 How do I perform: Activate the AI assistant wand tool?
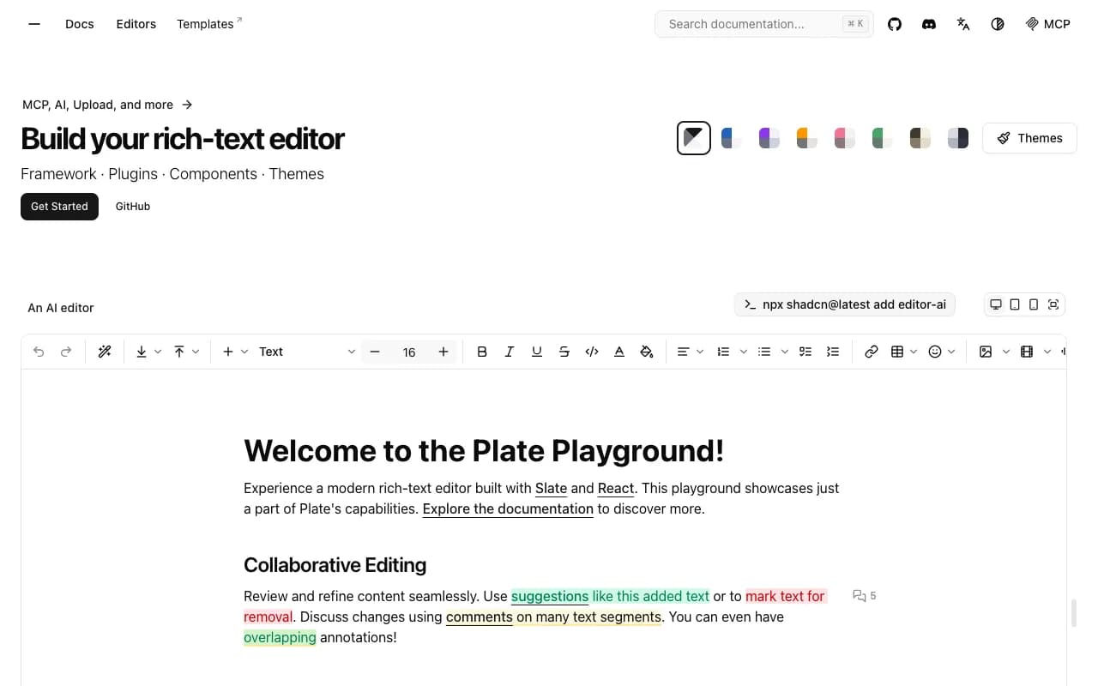point(105,351)
